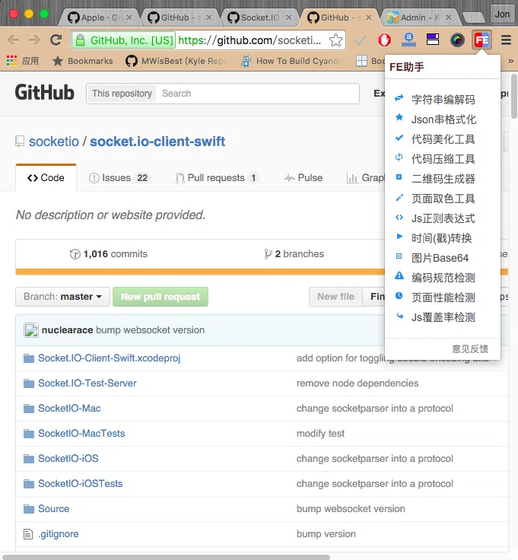Expand the Branch: master dropdown
This screenshot has width=518, height=560.
pyautogui.click(x=62, y=297)
